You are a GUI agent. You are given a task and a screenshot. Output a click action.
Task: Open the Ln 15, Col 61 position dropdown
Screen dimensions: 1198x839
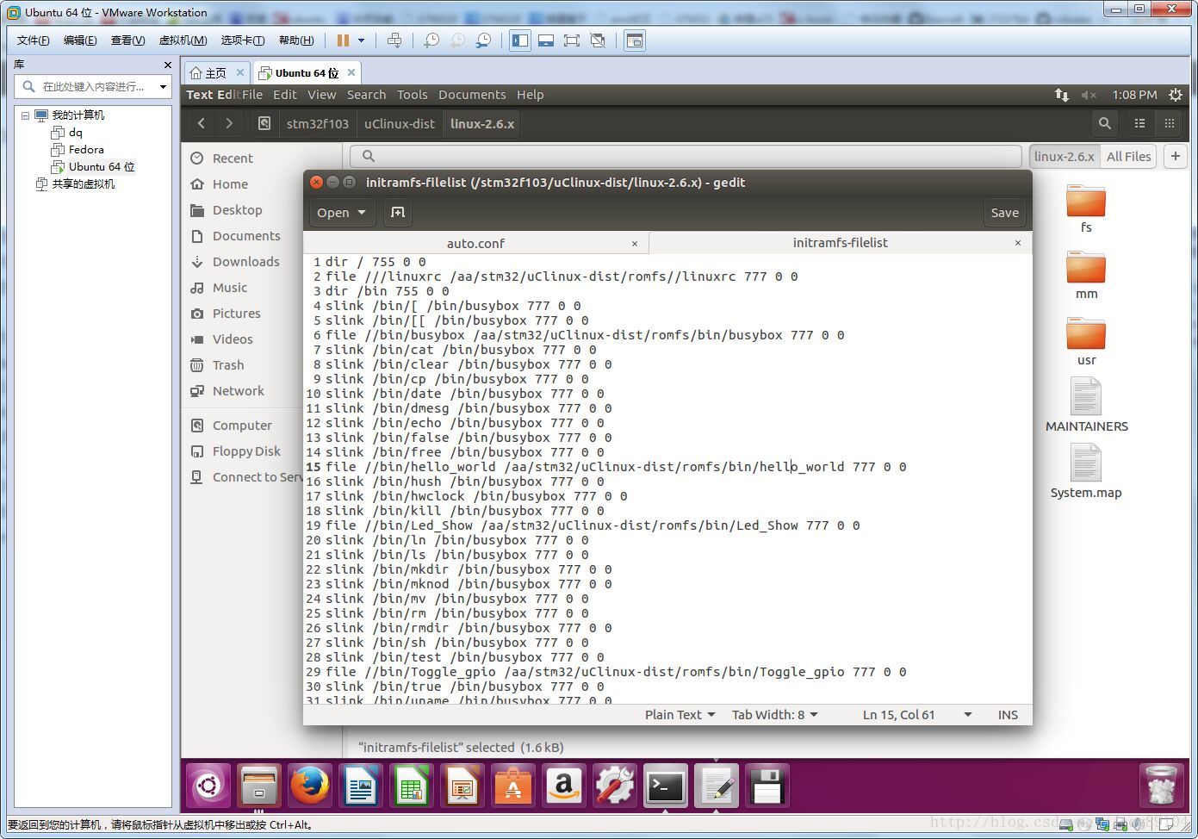click(917, 715)
